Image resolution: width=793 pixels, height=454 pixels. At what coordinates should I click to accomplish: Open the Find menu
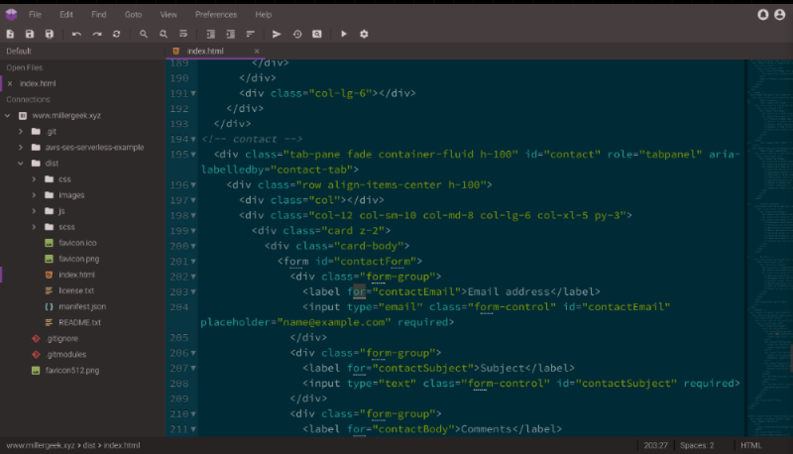click(x=98, y=15)
